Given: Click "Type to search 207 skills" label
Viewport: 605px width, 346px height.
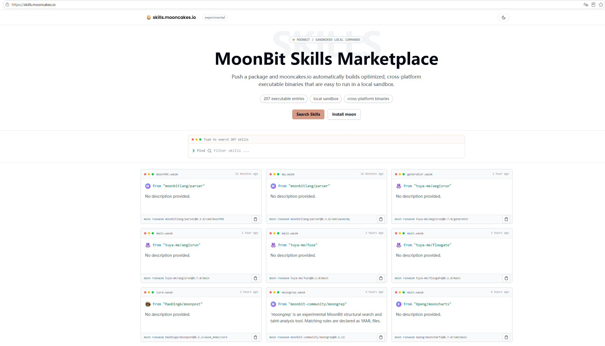Looking at the screenshot, I should click(x=226, y=140).
